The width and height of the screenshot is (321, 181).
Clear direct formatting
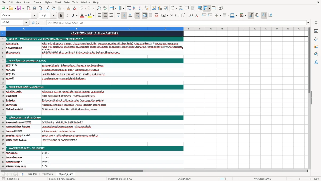click(75, 8)
